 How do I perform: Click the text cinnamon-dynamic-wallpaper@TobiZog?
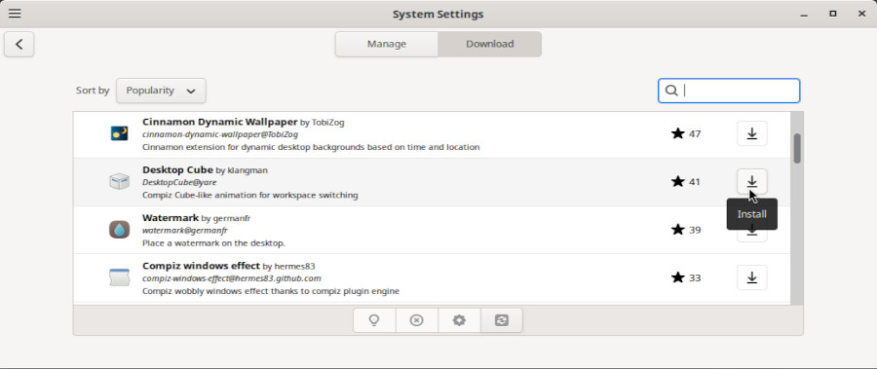(220, 134)
